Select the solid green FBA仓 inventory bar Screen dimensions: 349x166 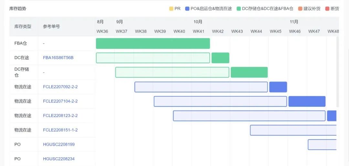[153, 44]
